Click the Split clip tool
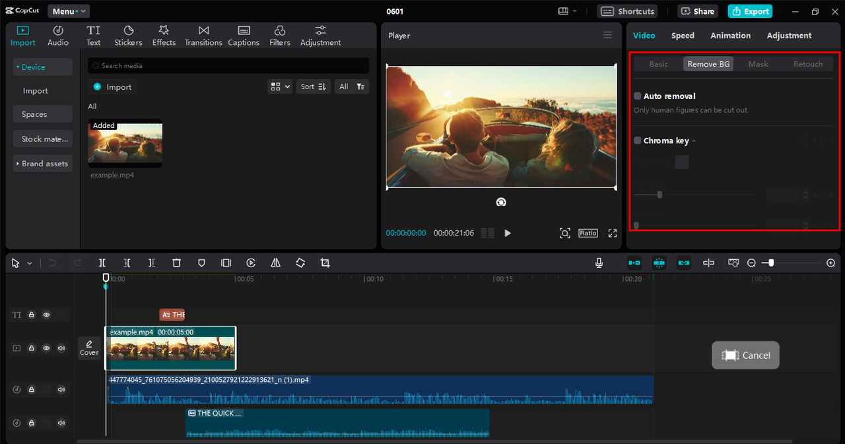The image size is (845, 444). point(102,263)
